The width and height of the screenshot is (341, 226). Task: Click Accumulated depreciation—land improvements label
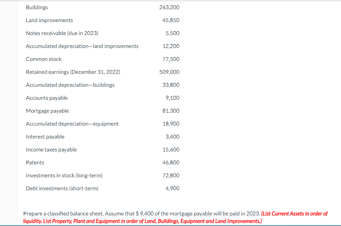[82, 46]
